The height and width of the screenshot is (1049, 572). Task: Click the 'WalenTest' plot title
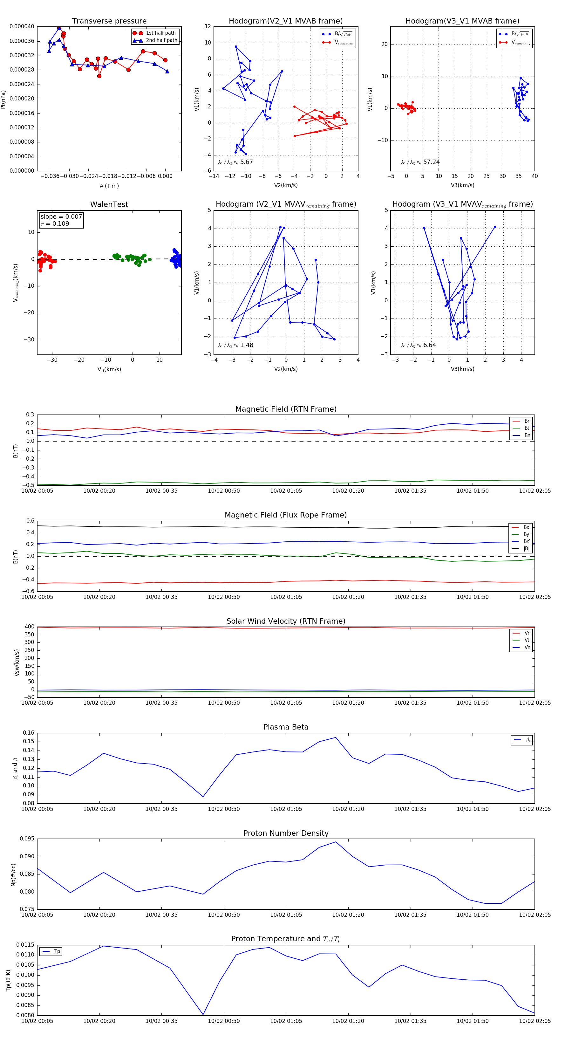tap(109, 204)
